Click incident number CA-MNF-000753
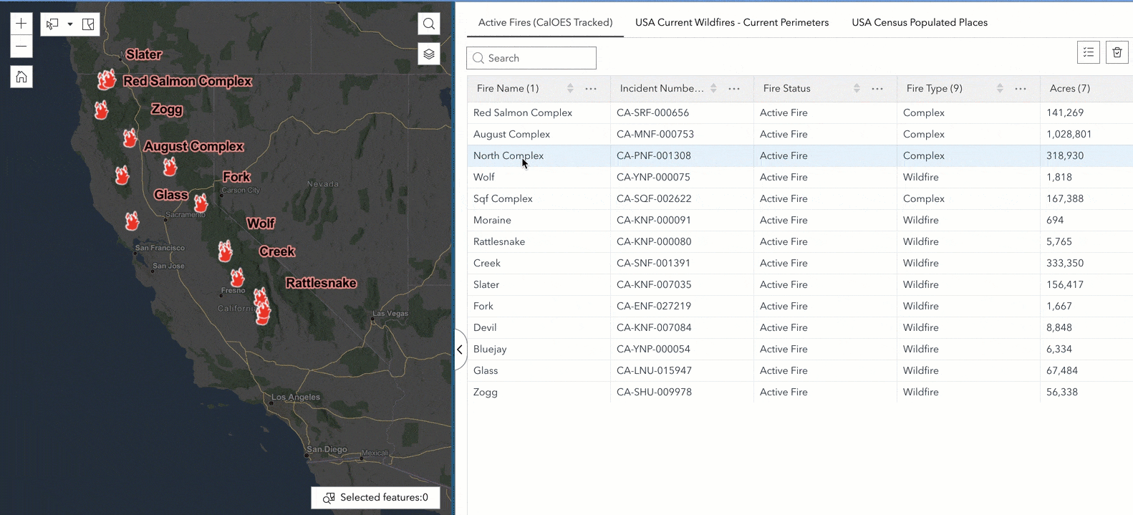Viewport: 1133px width, 515px height. point(655,134)
